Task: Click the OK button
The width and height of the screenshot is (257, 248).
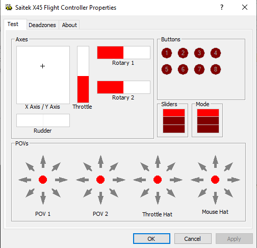Action: (151, 239)
